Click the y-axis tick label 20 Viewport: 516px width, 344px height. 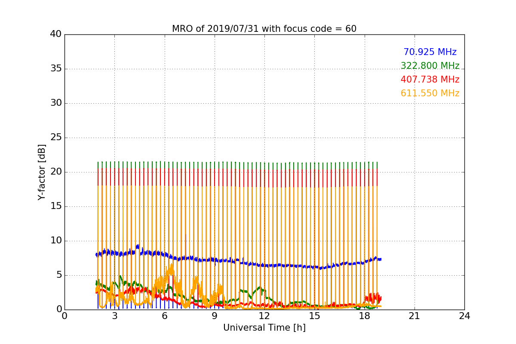tap(55, 172)
